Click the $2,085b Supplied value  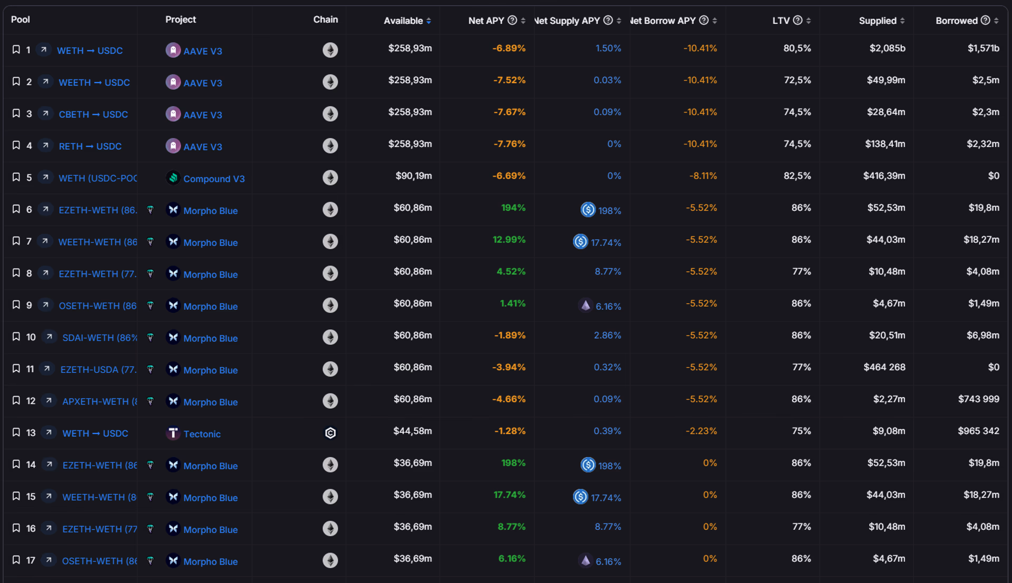click(888, 48)
